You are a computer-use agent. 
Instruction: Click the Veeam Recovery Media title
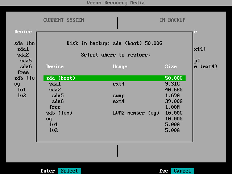point(116,3)
